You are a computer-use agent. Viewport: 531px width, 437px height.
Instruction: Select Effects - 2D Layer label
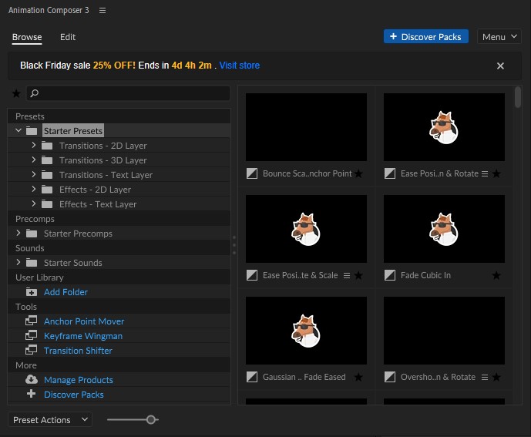(95, 190)
